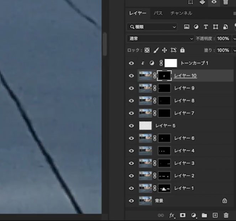The width and height of the screenshot is (236, 221).
Task: Lock all layer attributes
Action: pos(182,50)
